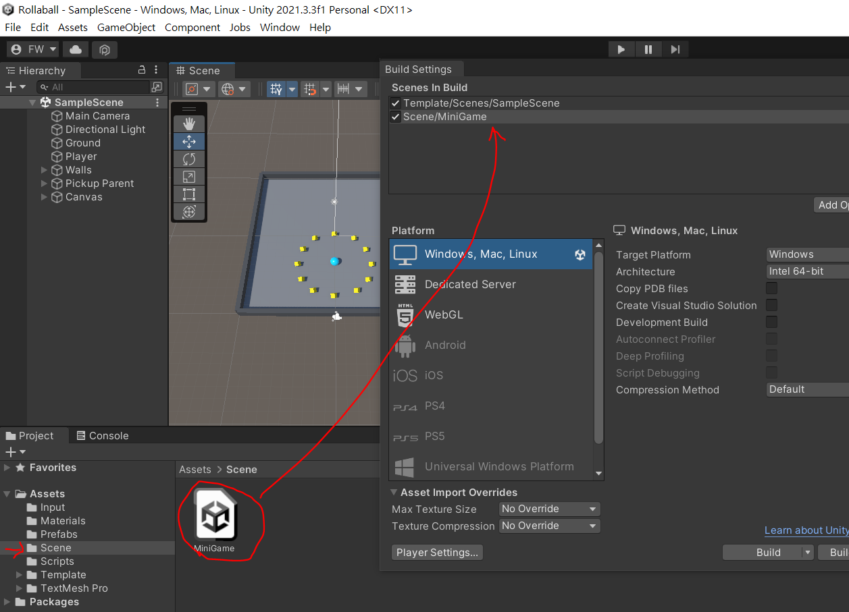Click the Unity Cloud icon

[76, 49]
